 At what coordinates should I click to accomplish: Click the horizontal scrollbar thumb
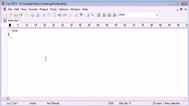[8, 99]
